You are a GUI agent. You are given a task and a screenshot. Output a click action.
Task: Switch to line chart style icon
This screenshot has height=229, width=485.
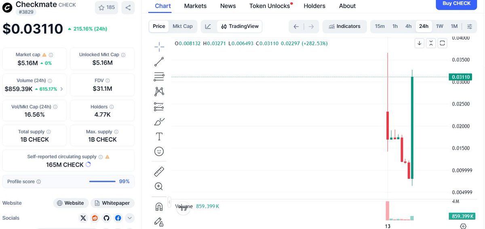[208, 26]
